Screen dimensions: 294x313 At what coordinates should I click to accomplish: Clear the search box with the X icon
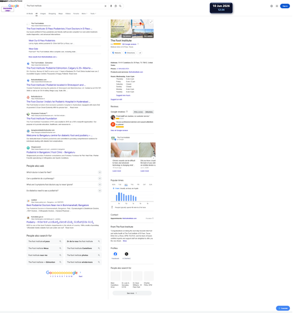[x=105, y=6]
